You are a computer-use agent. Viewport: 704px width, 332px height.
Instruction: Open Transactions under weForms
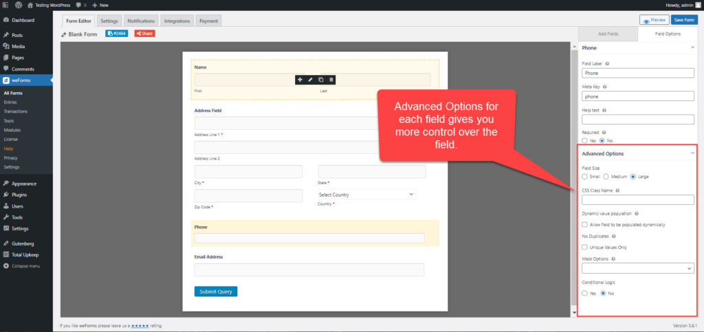point(16,111)
